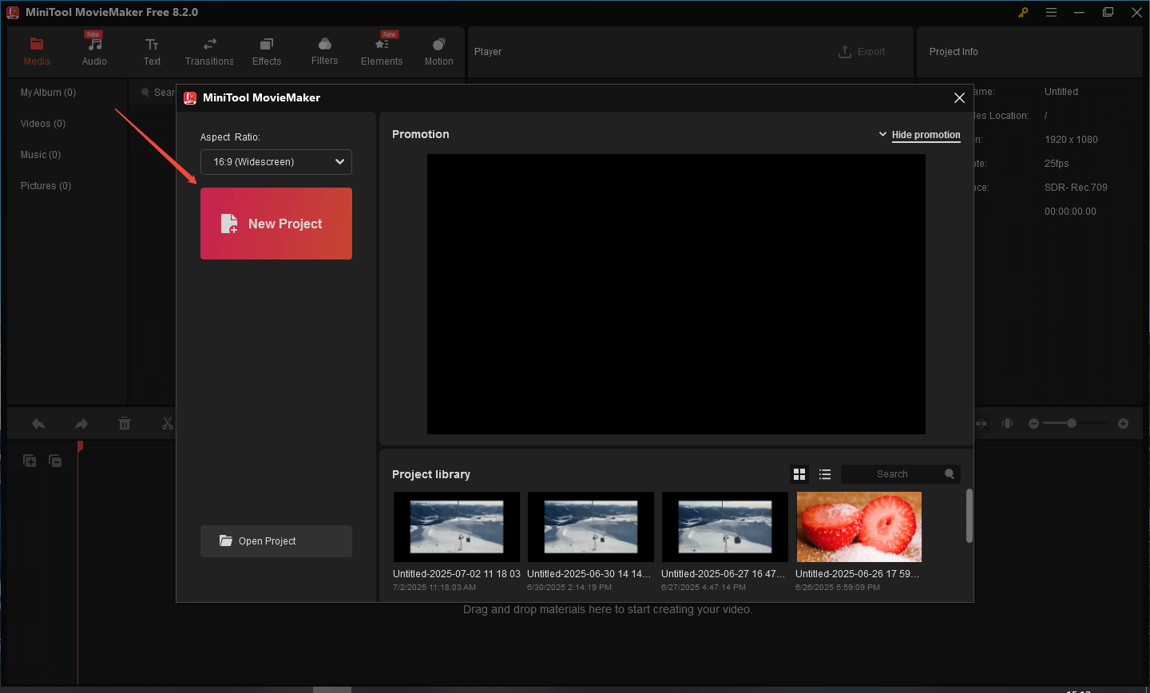Click the timeline playhead marker
The image size is (1150, 693).
click(80, 446)
